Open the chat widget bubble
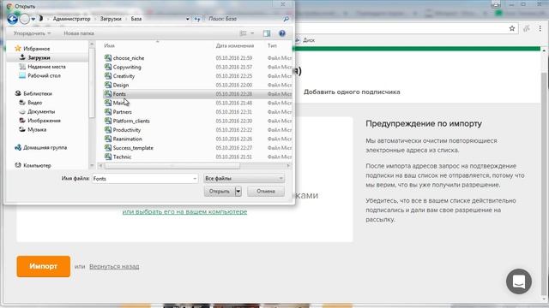549x308 pixels. (x=518, y=281)
